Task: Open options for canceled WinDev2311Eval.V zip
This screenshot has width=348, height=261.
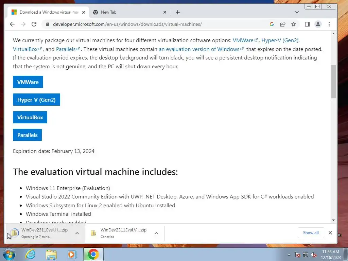Action: (156, 233)
